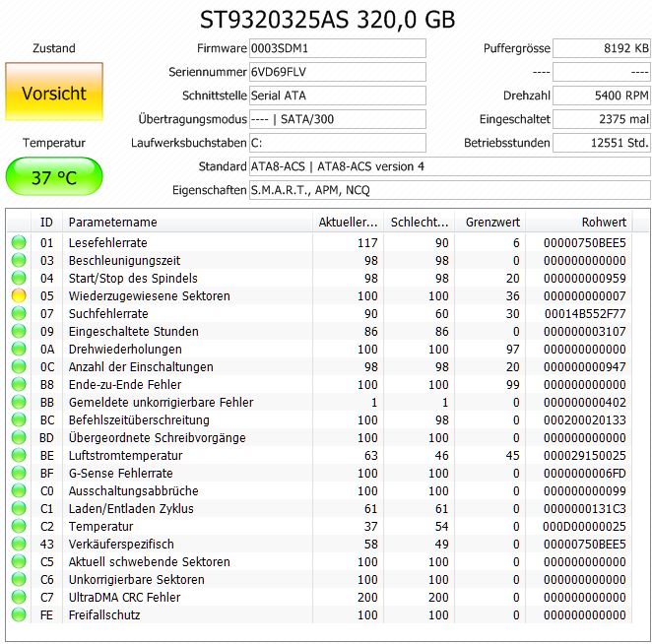The height and width of the screenshot is (644, 652).
Task: Select the Freifallschutz parameter name
Action: (x=104, y=614)
